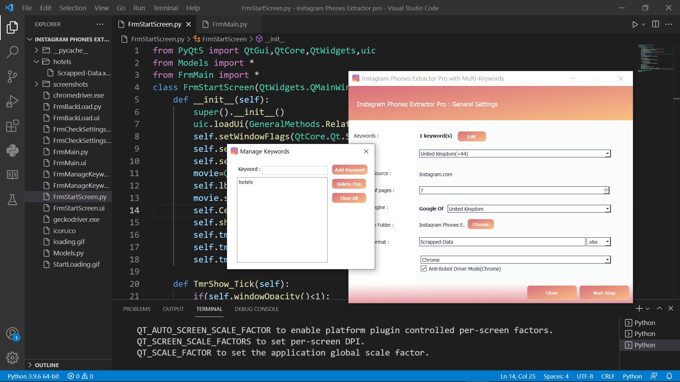This screenshot has width=680, height=382.
Task: Click the Delete This button
Action: pos(349,184)
